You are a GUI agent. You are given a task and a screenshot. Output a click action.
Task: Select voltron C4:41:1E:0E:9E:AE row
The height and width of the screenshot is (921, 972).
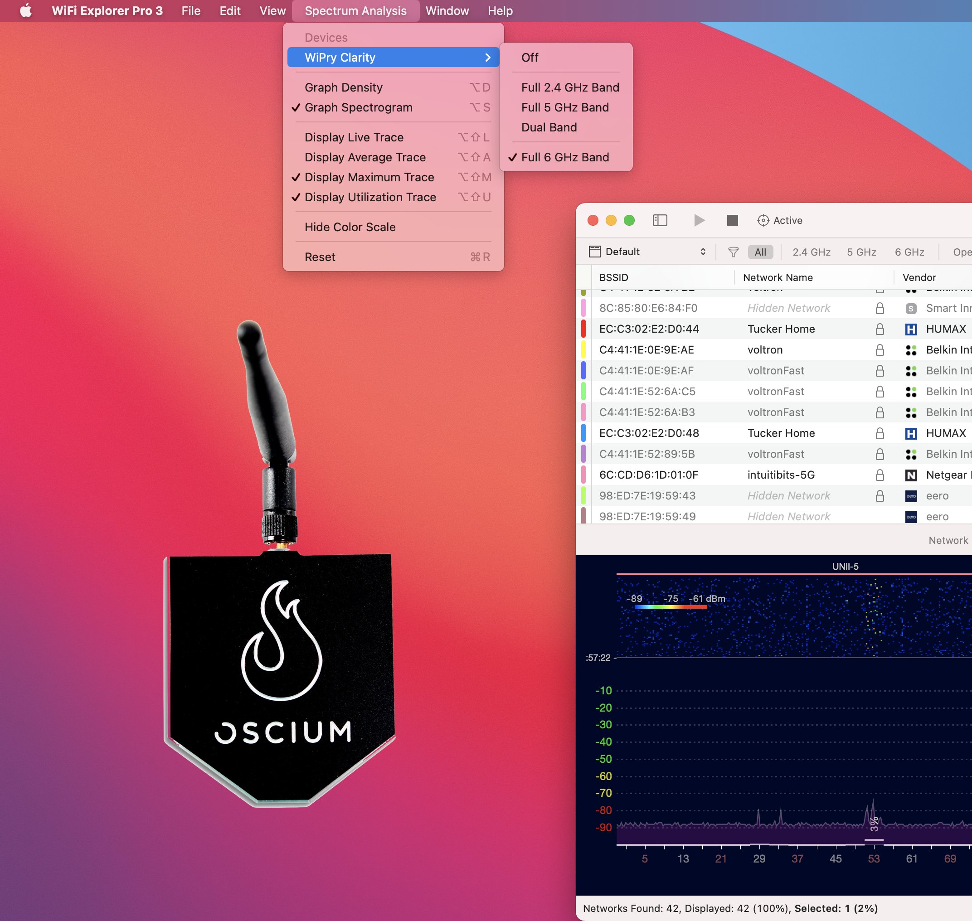pyautogui.click(x=773, y=350)
